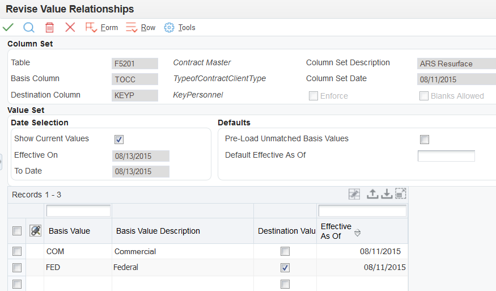Image resolution: width=496 pixels, height=291 pixels.
Task: Click Default Effective As Of field
Action: click(446, 156)
